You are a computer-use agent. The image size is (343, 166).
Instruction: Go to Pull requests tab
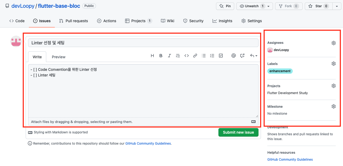tap(74, 21)
